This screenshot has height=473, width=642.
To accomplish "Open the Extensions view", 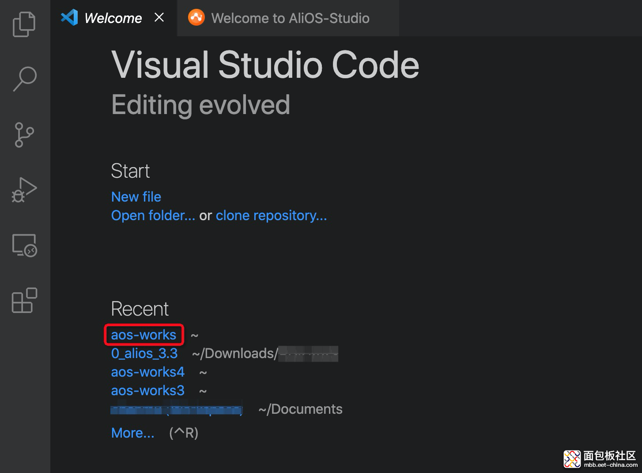I will tap(24, 301).
